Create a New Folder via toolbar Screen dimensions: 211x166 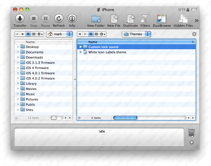pyautogui.click(x=96, y=19)
